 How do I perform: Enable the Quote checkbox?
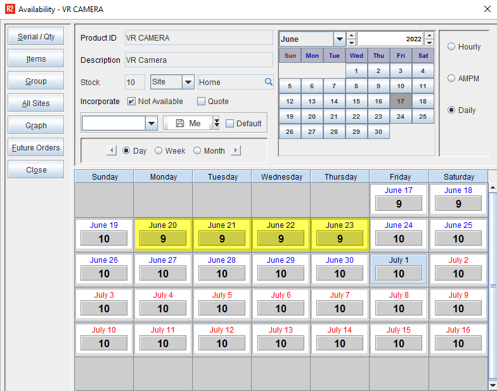(x=202, y=102)
